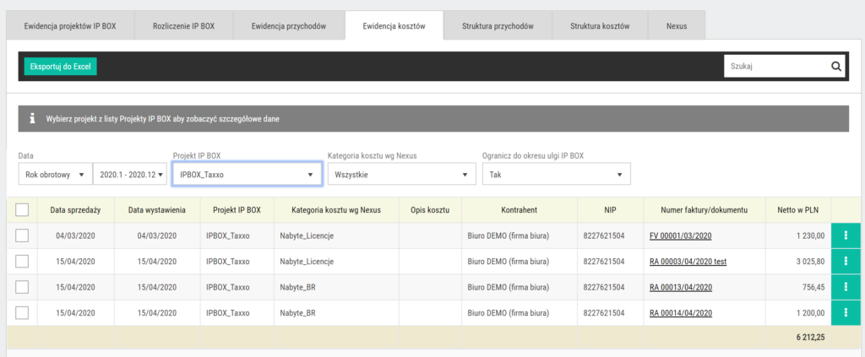
Task: Sort by Netto w PLN column header
Action: (x=797, y=210)
